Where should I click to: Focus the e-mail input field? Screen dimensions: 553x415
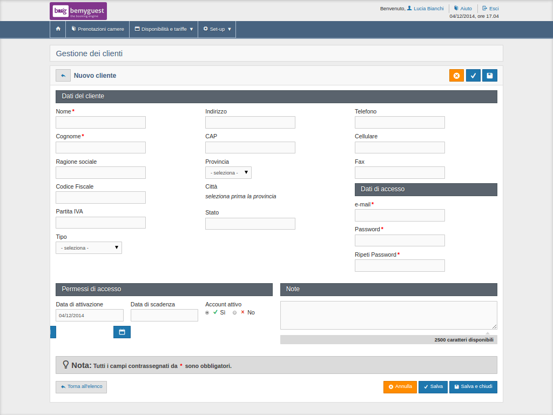400,215
